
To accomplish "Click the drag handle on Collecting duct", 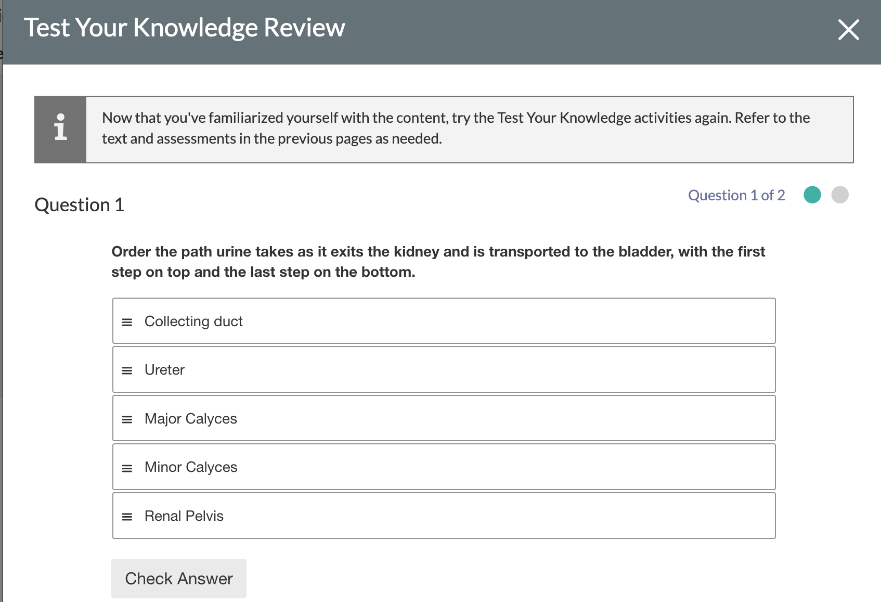I will (126, 321).
